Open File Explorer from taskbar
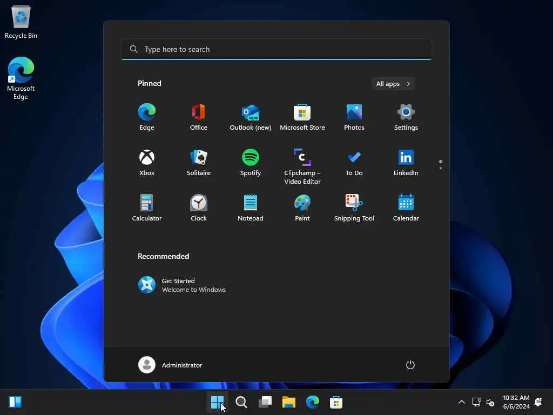This screenshot has height=415, width=553. click(x=289, y=402)
